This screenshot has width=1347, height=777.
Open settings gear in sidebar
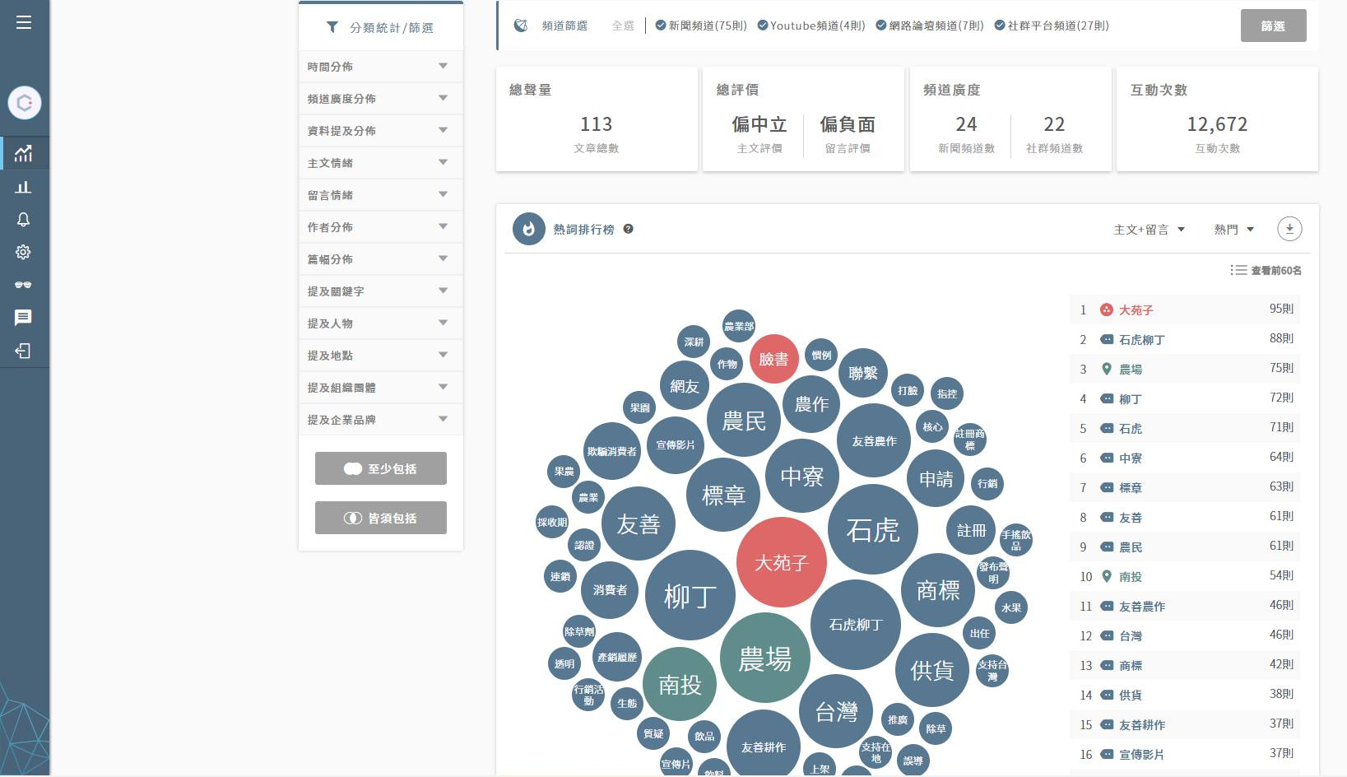point(24,252)
